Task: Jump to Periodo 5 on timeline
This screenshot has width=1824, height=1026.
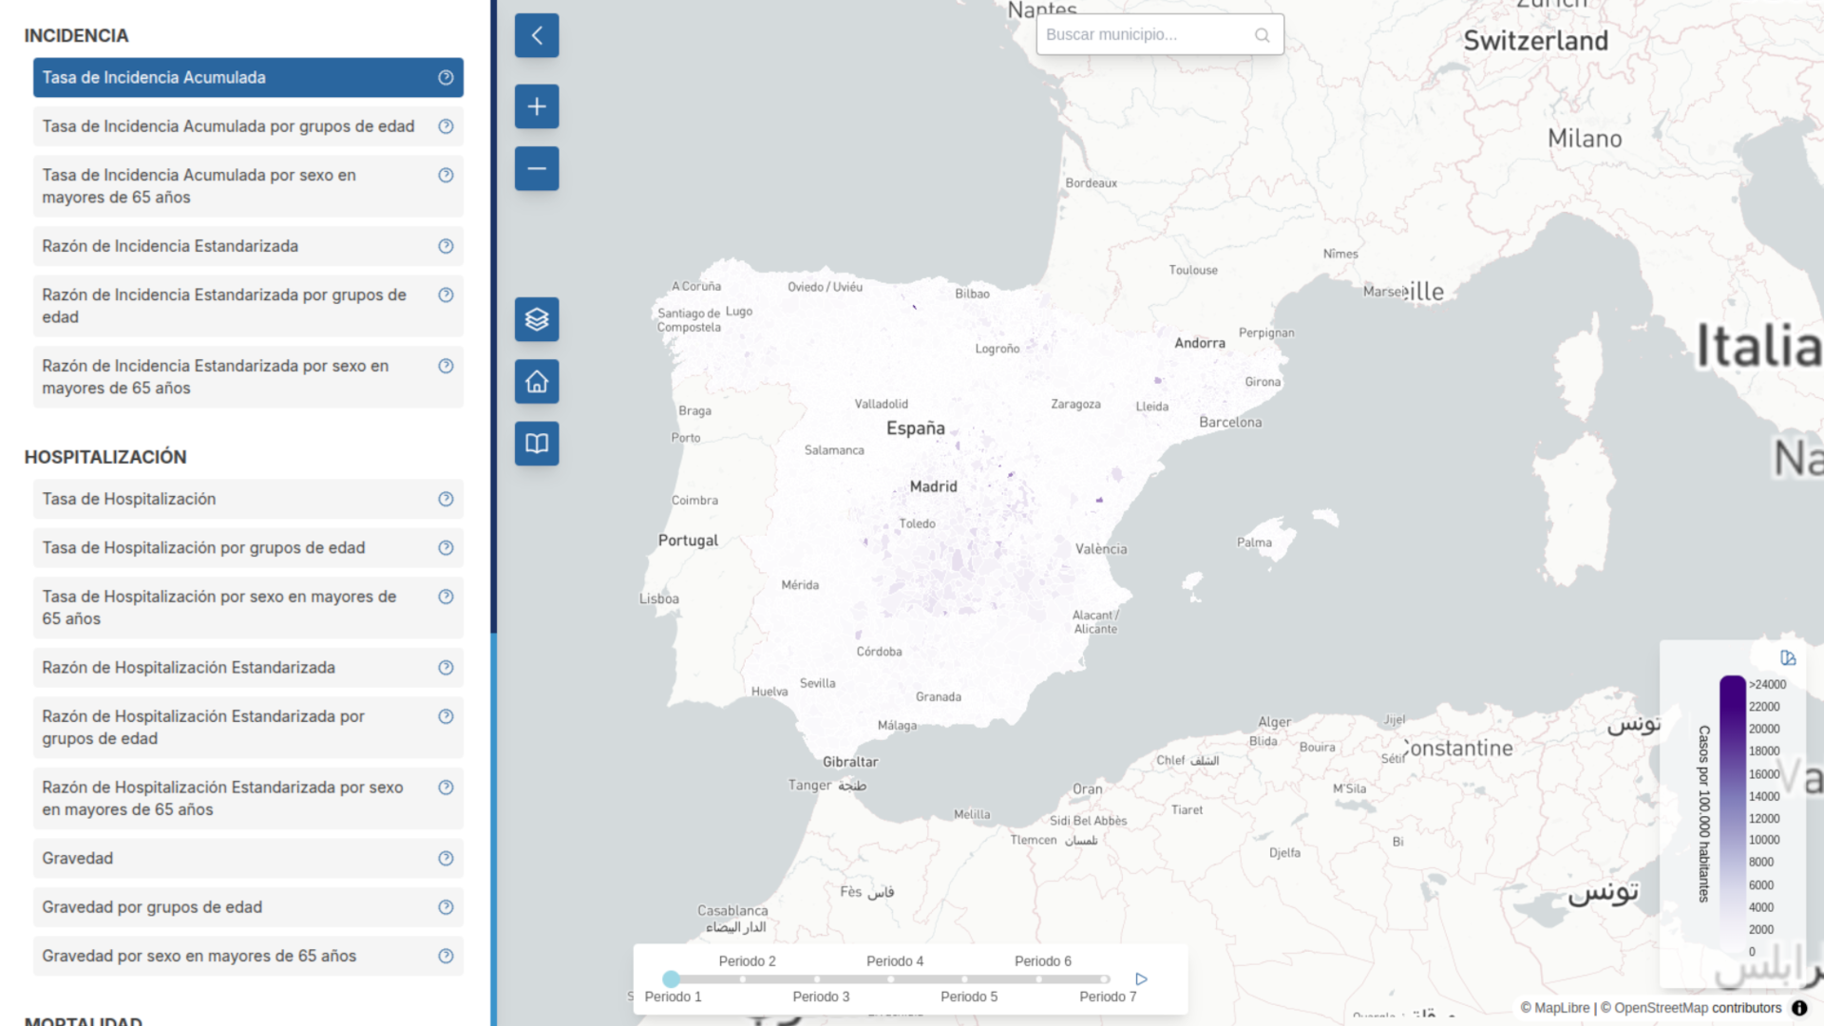Action: (x=969, y=997)
